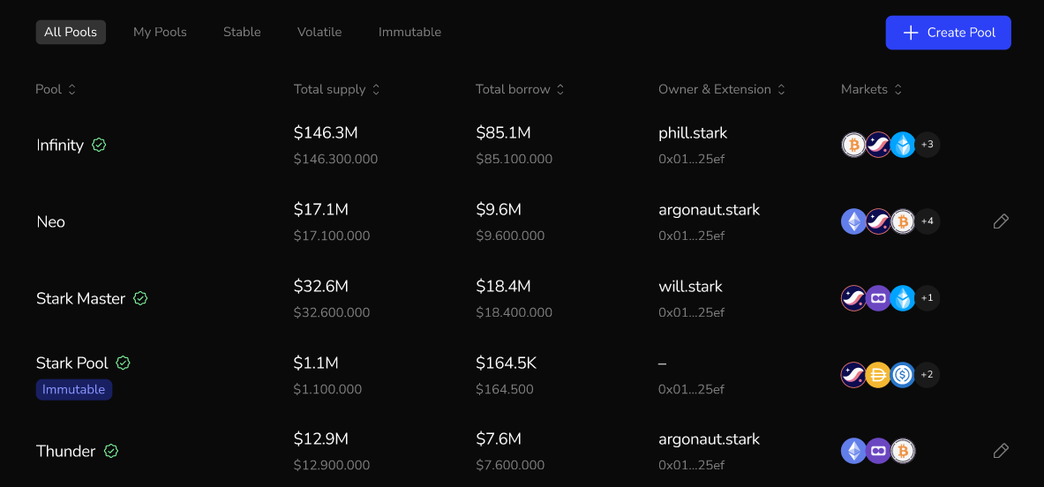Viewport: 1044px width, 487px height.
Task: Click the verified badge next to Infinity
Action: tap(99, 145)
